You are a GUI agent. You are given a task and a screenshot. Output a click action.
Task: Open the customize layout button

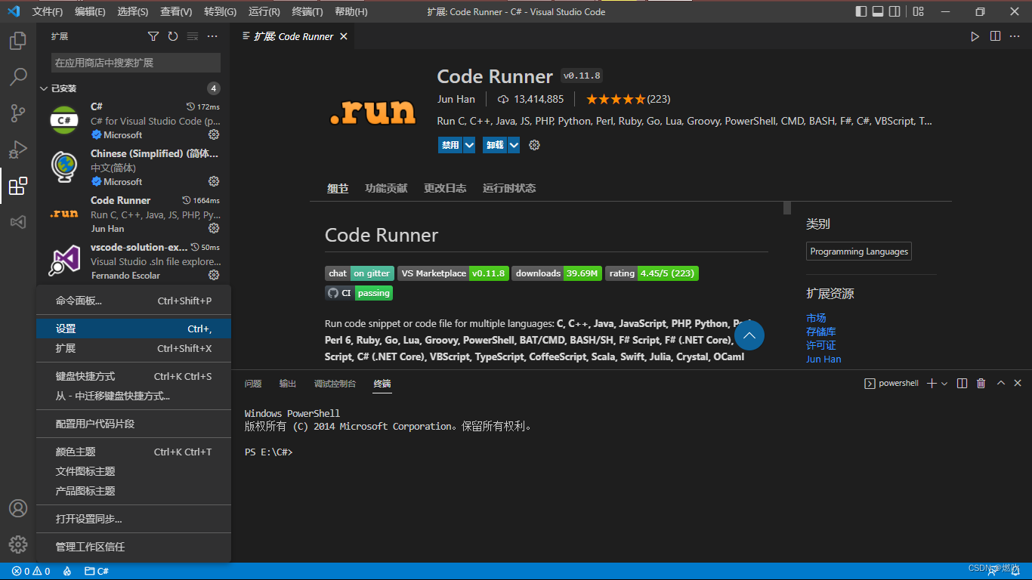pyautogui.click(x=919, y=11)
